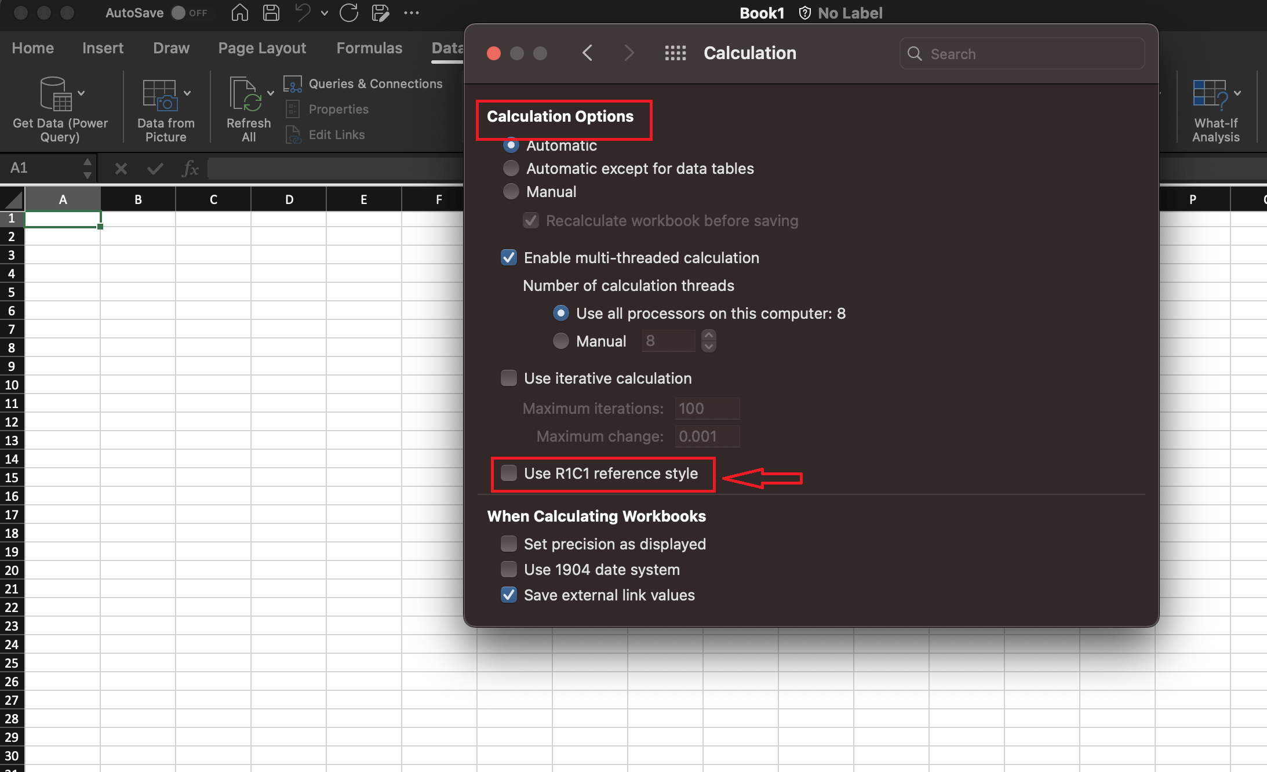Enable Set precision as displayed checkbox
This screenshot has width=1267, height=772.
tap(508, 544)
